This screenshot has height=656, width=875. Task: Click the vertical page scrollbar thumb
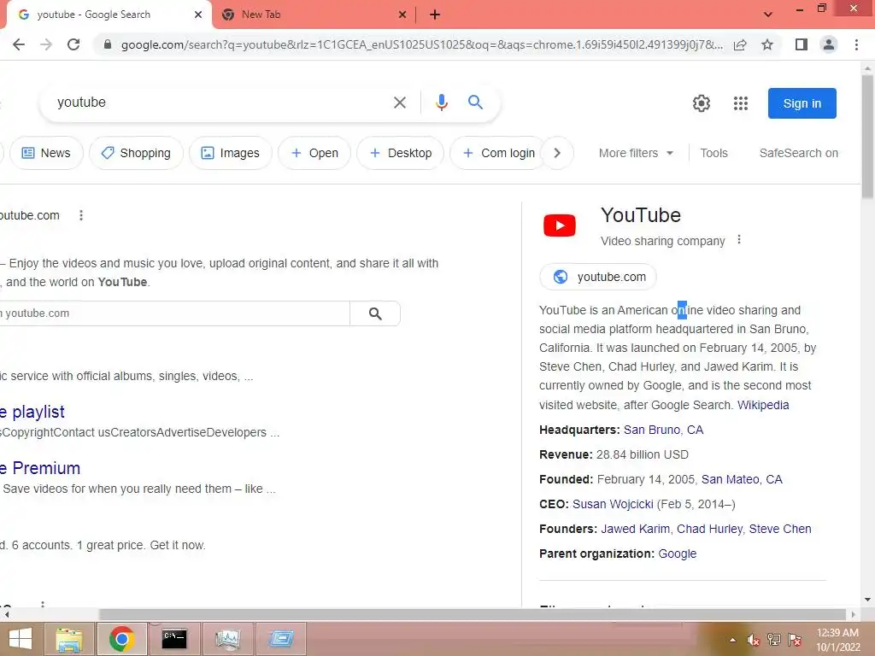point(867,136)
